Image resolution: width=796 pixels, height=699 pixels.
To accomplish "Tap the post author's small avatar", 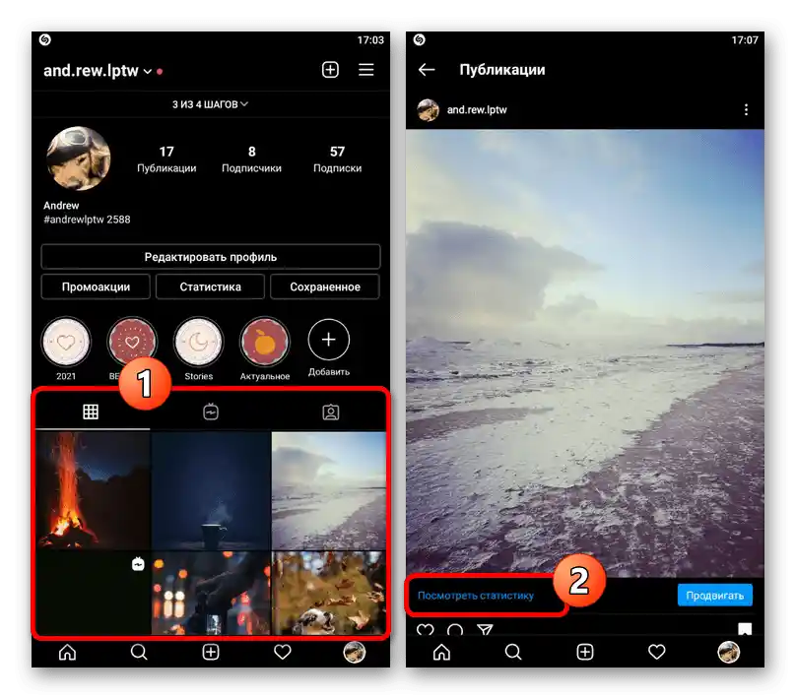I will (428, 109).
